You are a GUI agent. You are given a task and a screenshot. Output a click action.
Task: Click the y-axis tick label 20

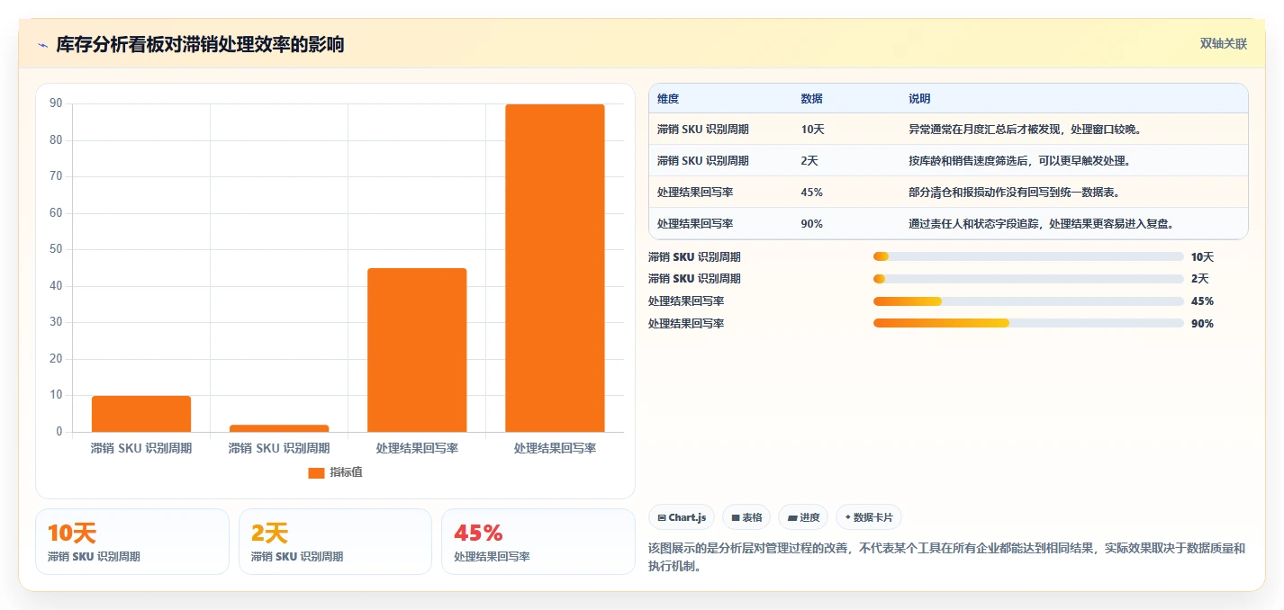[56, 359]
